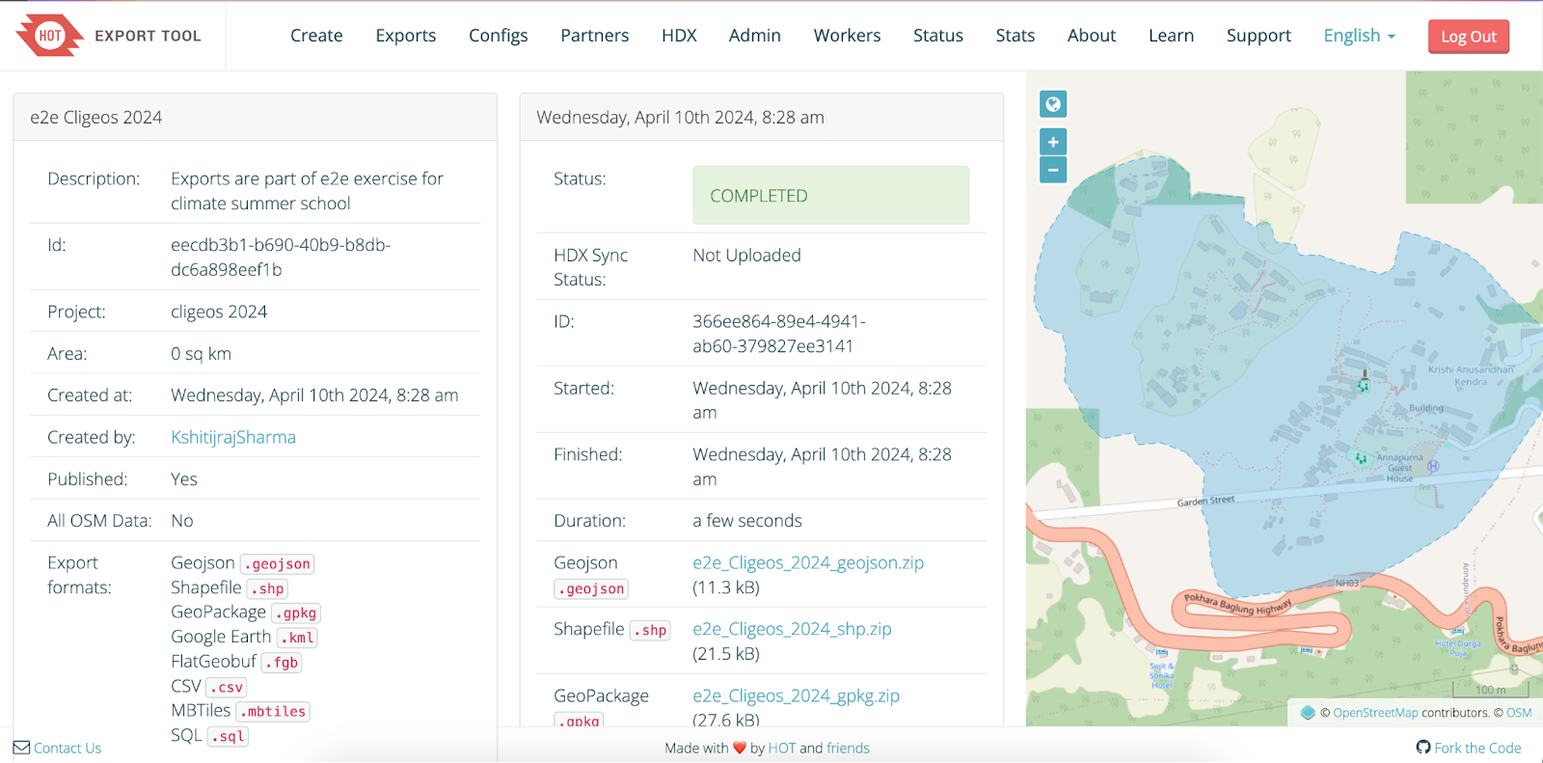Click the Log Out button
Viewport: 1543px width, 763px height.
[x=1469, y=37]
